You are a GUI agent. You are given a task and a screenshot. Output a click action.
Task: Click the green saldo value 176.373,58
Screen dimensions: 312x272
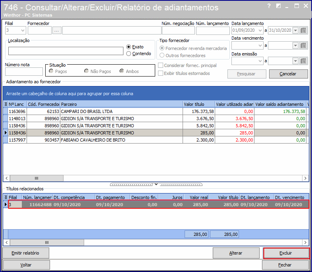(294, 111)
